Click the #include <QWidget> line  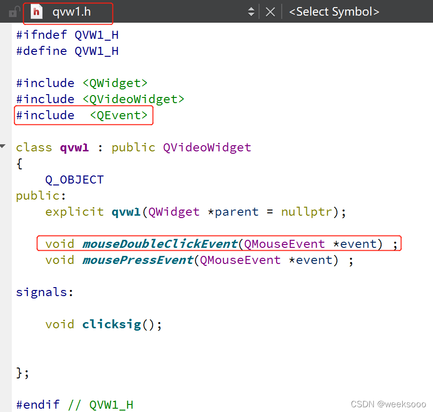click(x=82, y=83)
